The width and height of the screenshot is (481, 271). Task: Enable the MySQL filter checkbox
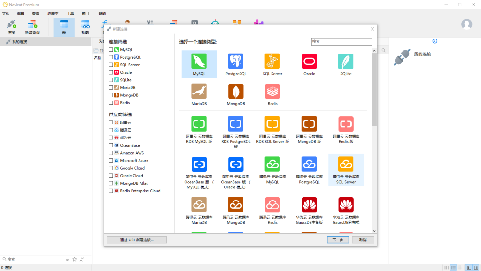(111, 49)
